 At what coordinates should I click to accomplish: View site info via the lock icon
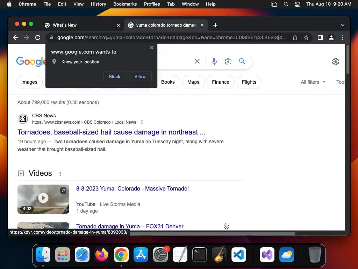(x=52, y=37)
